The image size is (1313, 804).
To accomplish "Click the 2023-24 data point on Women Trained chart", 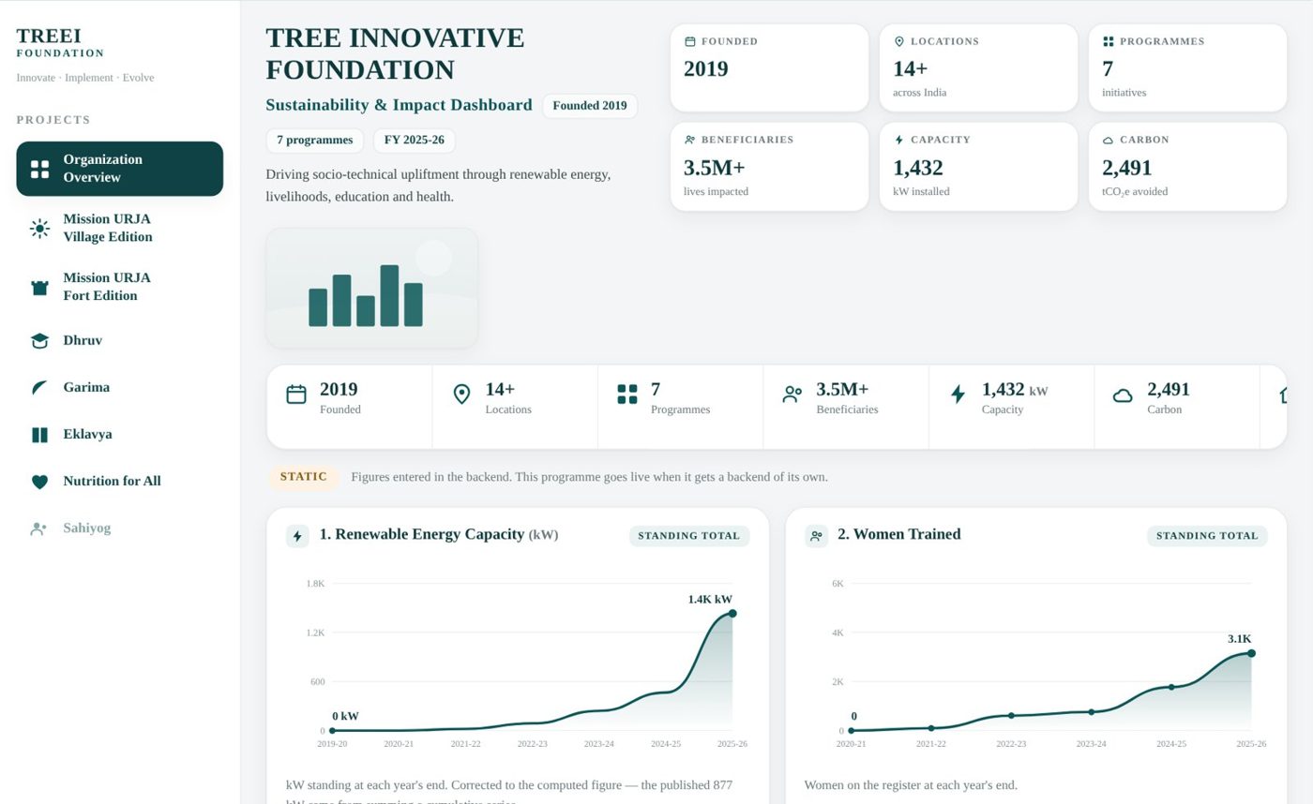I will point(1091,712).
